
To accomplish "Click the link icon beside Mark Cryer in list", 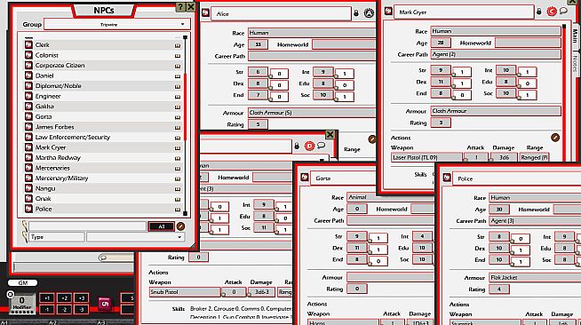I will 28,147.
